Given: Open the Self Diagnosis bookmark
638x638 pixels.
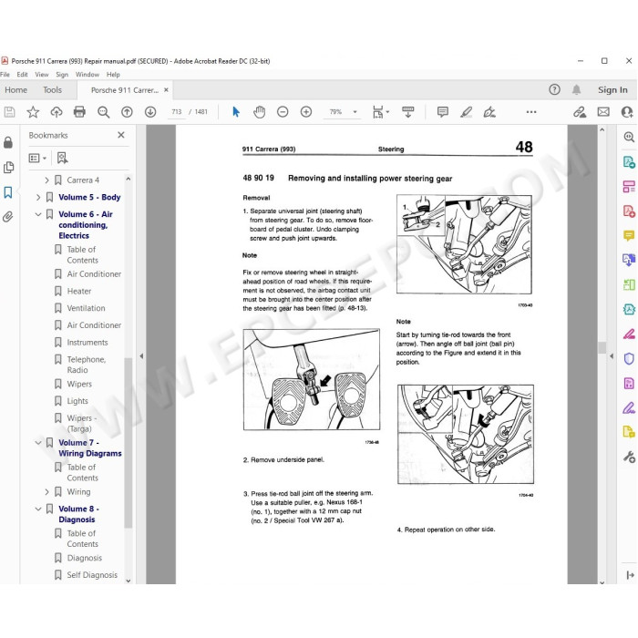Looking at the screenshot, I should [x=92, y=575].
